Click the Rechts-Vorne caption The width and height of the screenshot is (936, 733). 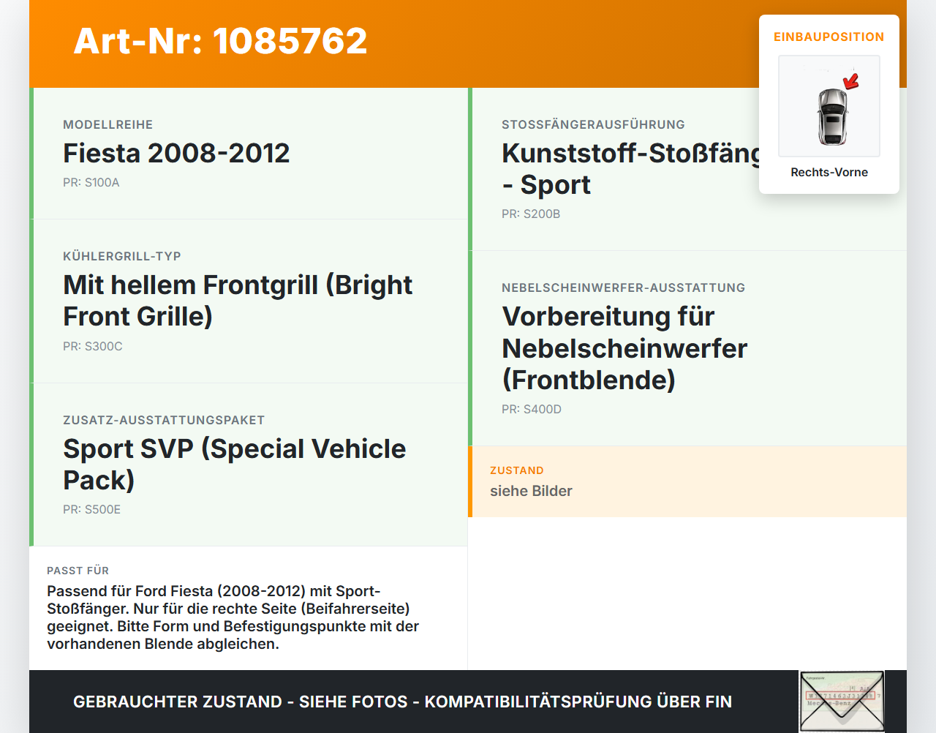coord(829,173)
